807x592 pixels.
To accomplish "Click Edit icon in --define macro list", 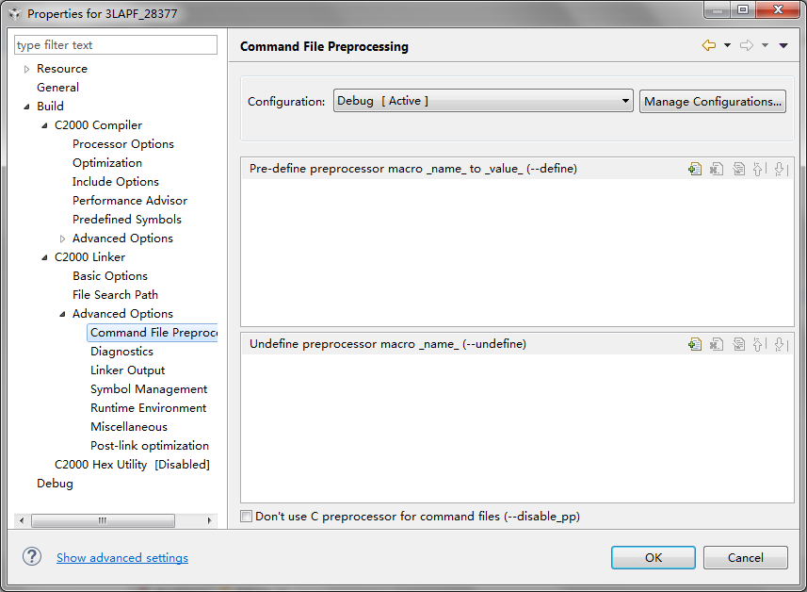I will (x=738, y=169).
